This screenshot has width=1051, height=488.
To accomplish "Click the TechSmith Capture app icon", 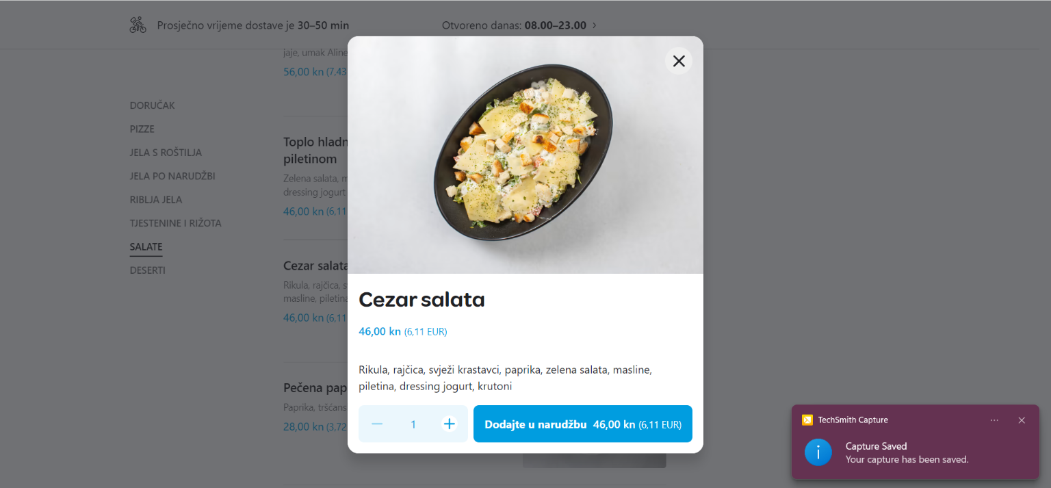I will tap(807, 420).
